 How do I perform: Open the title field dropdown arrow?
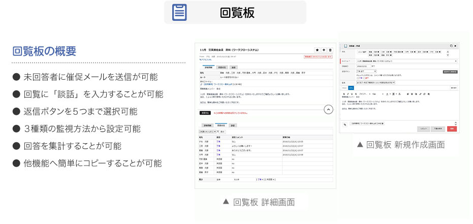click(456, 61)
